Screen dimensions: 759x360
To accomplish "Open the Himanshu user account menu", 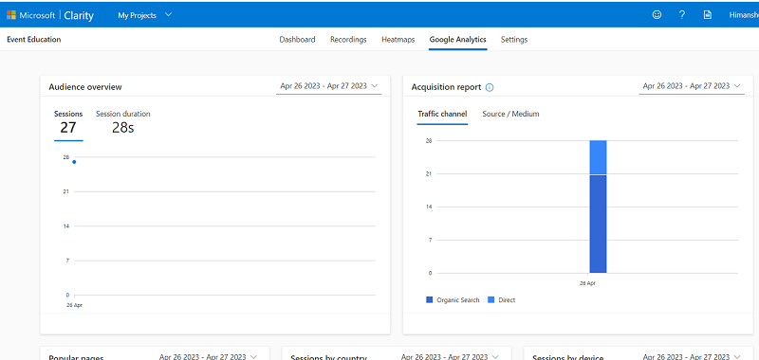I will [744, 15].
